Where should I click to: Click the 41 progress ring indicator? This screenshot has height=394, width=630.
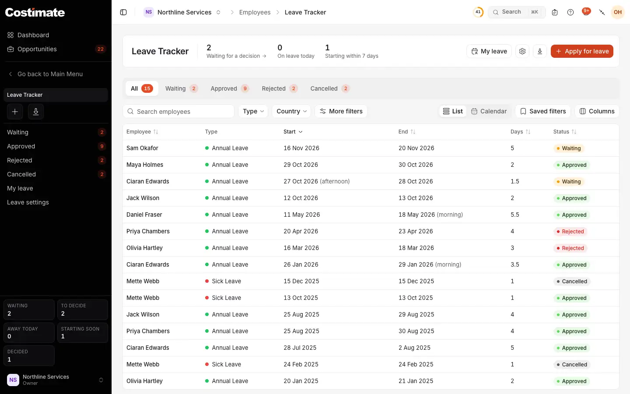coord(478,12)
